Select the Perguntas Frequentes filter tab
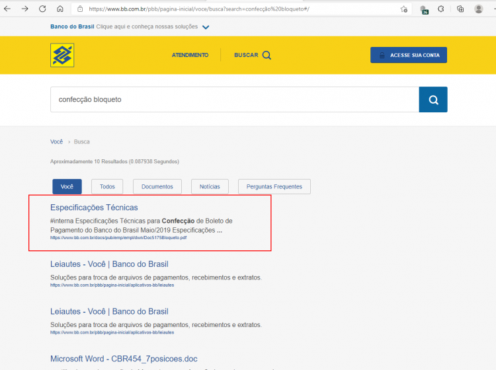The width and height of the screenshot is (496, 370). 274,187
